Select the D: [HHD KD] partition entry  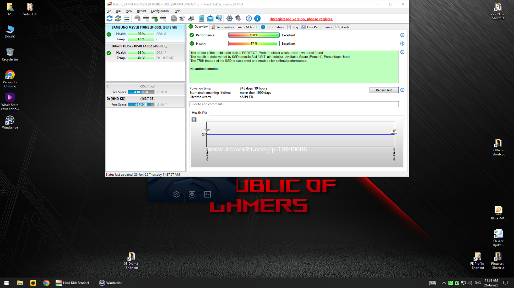(145, 102)
